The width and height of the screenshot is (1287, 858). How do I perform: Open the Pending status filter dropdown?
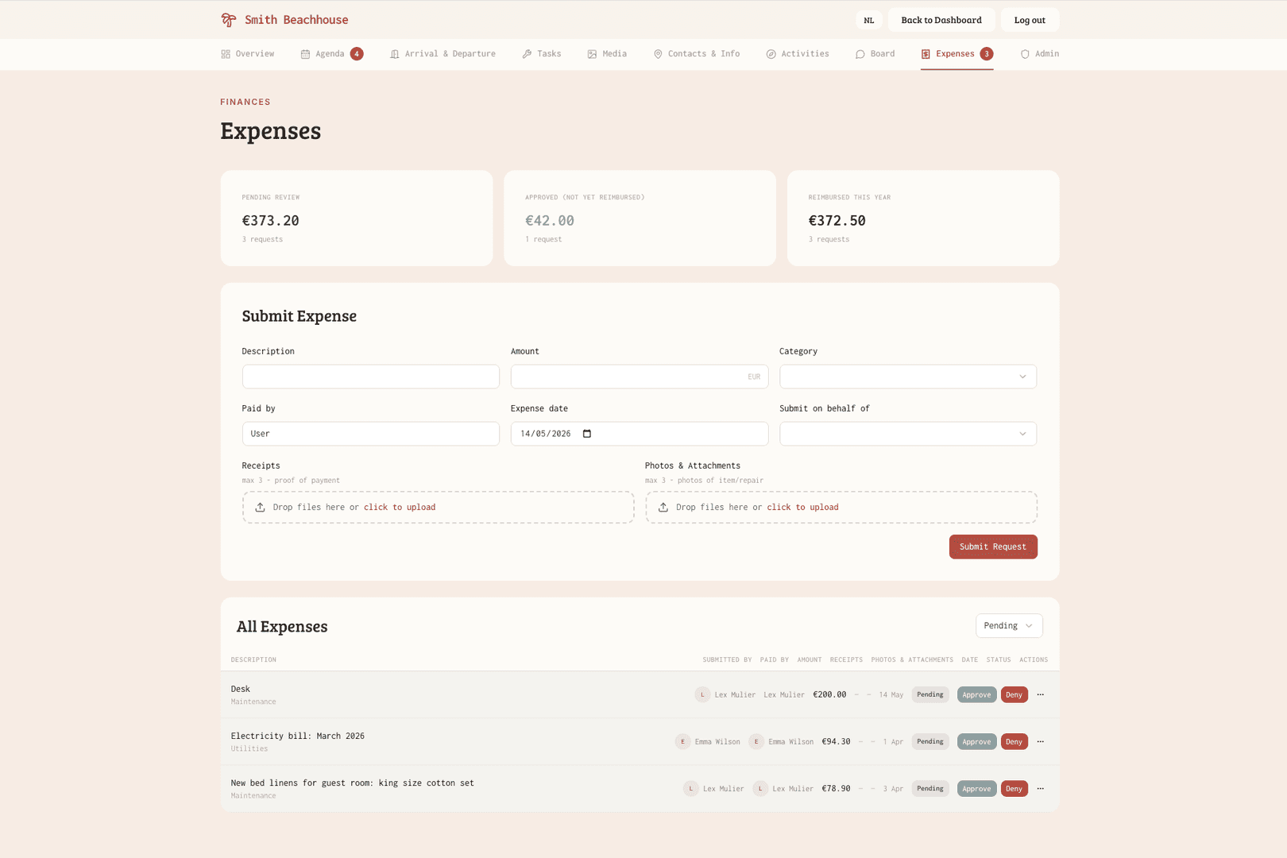[1009, 625]
